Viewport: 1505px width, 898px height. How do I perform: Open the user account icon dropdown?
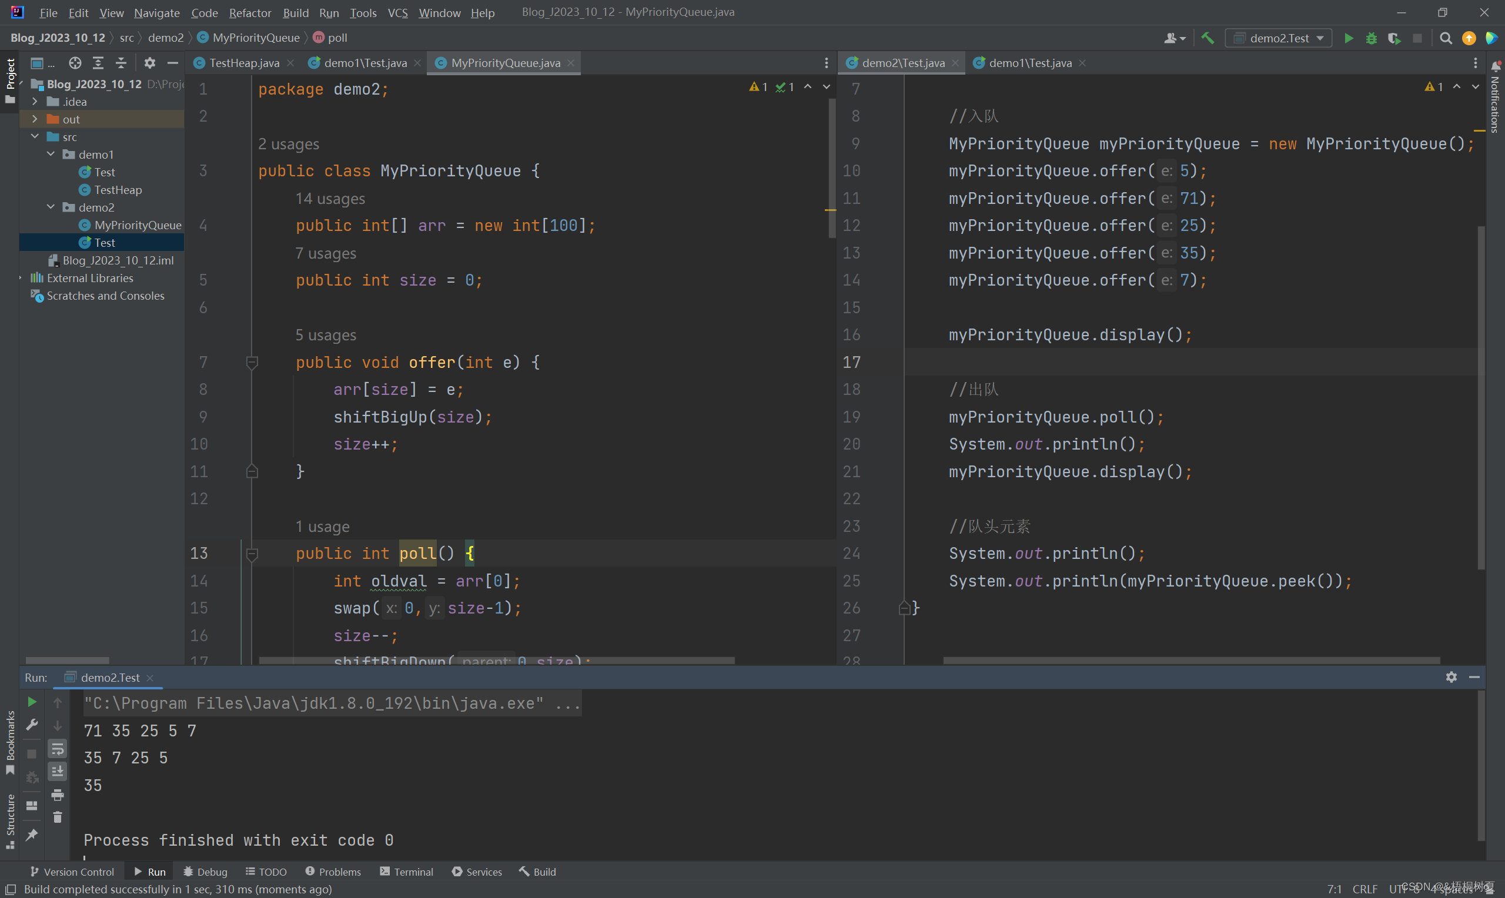click(x=1175, y=38)
